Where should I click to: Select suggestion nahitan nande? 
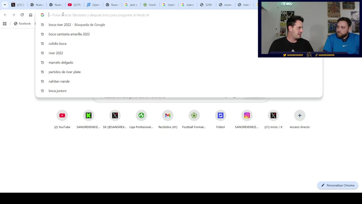coord(179,81)
